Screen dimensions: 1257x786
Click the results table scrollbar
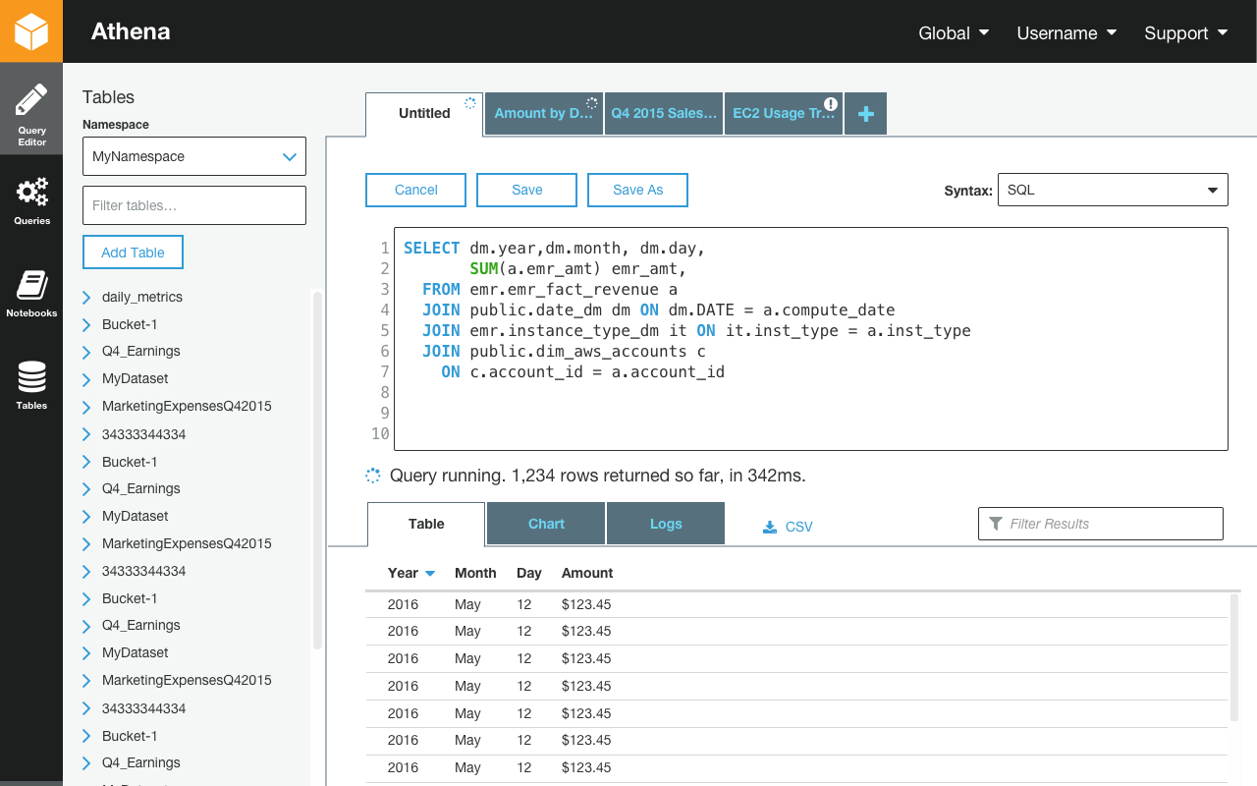(x=1234, y=658)
